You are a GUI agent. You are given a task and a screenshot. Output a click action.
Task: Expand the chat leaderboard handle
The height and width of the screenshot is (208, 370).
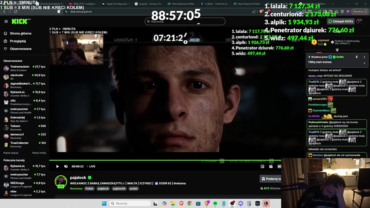337,50
